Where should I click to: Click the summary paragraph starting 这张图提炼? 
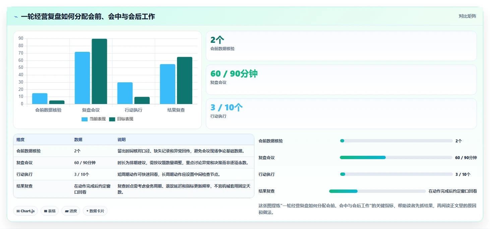(x=367, y=209)
